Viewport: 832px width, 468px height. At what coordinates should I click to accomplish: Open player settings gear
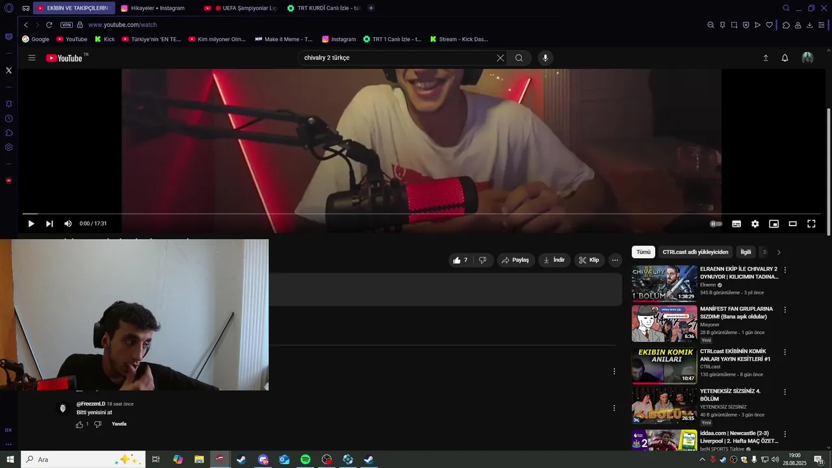755,224
